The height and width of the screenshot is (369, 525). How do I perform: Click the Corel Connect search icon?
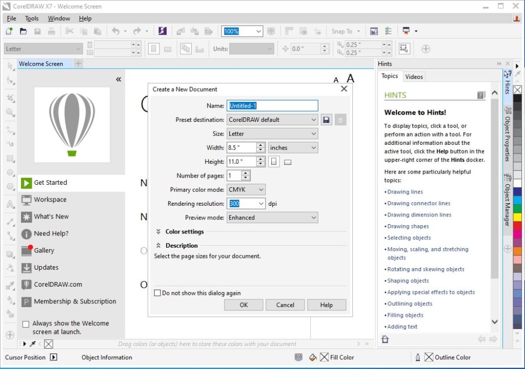(x=163, y=31)
